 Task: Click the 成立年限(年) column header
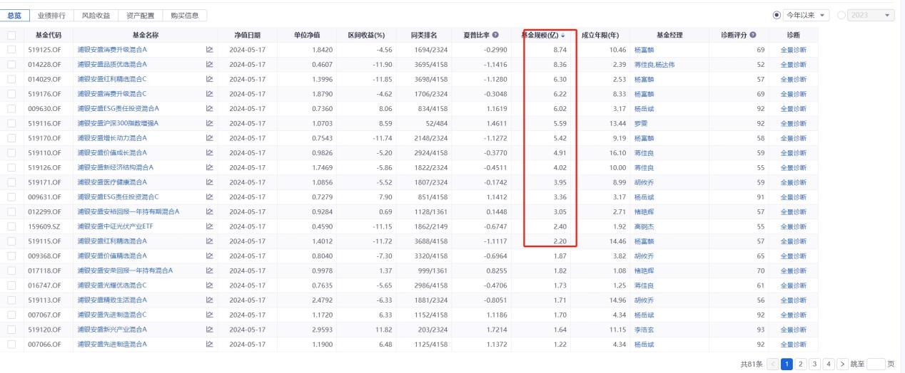(x=600, y=35)
